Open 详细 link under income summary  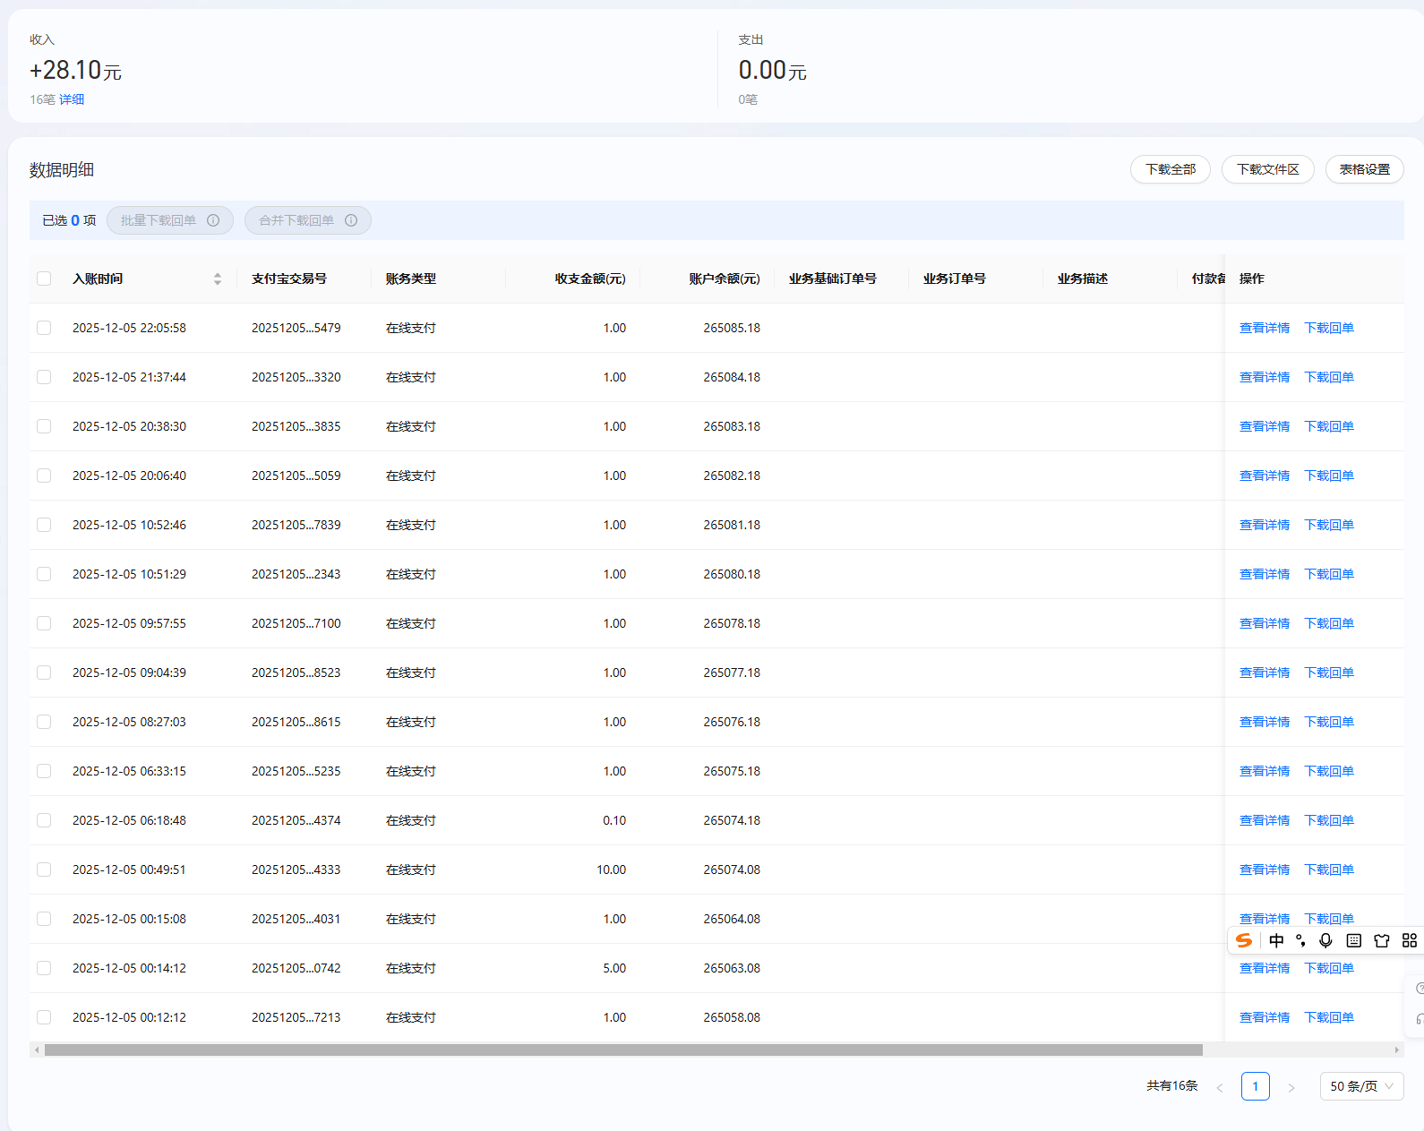(x=72, y=99)
